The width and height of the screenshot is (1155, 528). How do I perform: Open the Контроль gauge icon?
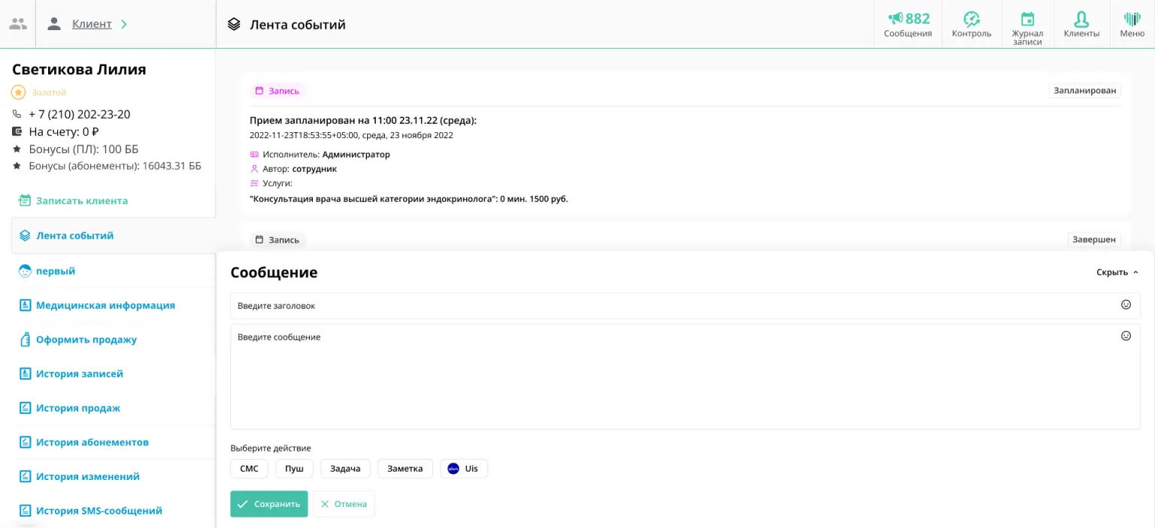[x=972, y=19]
